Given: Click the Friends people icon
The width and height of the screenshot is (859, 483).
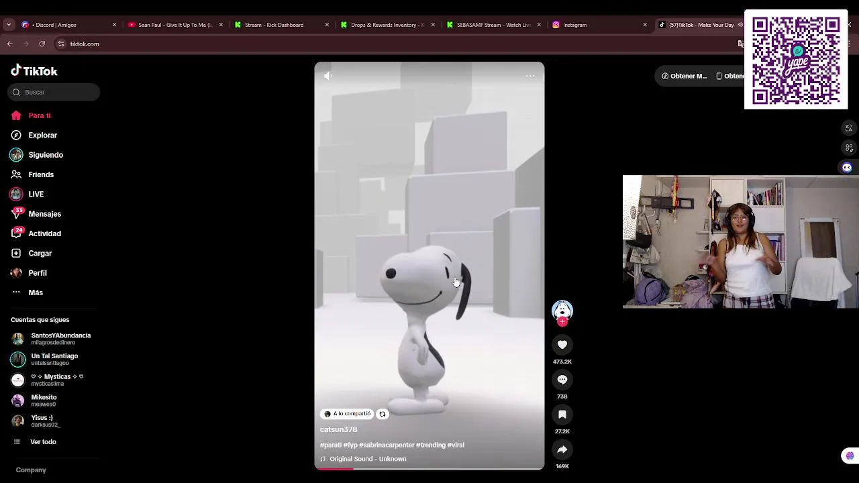Looking at the screenshot, I should point(16,174).
